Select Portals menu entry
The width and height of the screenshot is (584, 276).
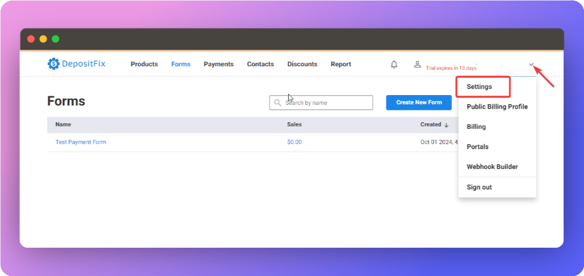click(x=478, y=147)
